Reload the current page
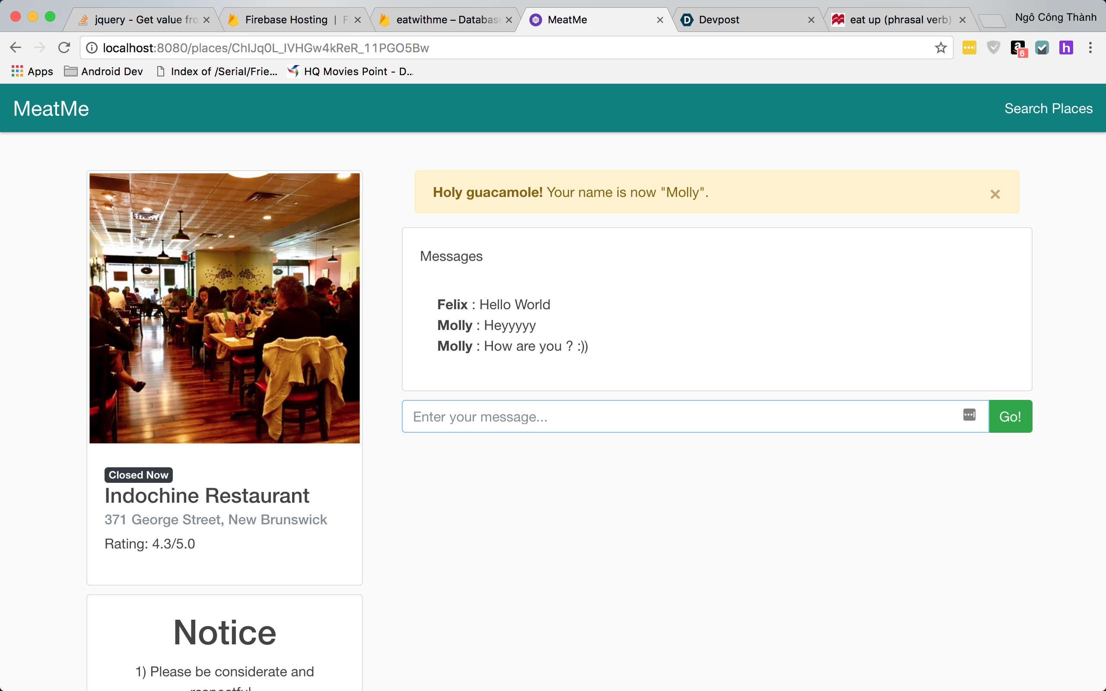This screenshot has height=691, width=1106. pyautogui.click(x=64, y=48)
